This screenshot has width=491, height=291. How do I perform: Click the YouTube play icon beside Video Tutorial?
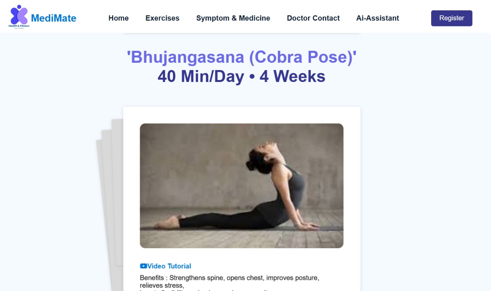coord(143,266)
